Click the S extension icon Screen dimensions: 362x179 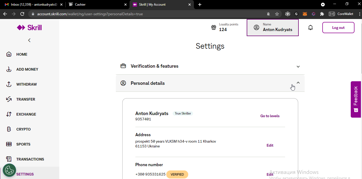296,14
